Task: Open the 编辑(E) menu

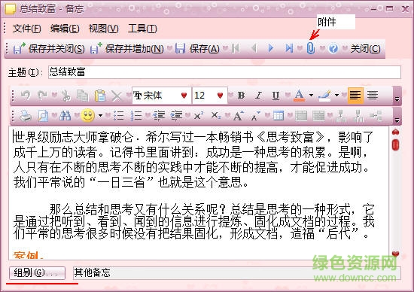Action: click(65, 29)
